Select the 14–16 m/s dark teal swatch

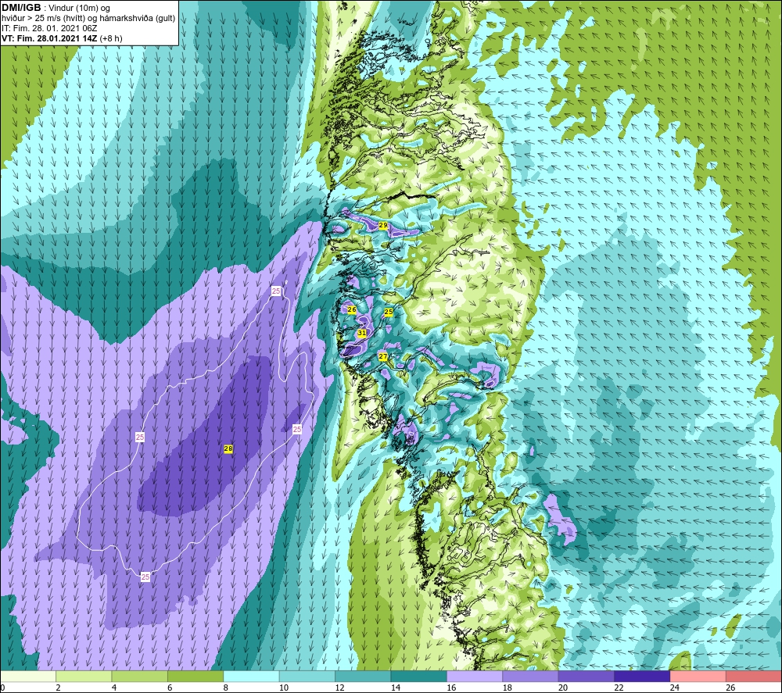[x=419, y=676]
